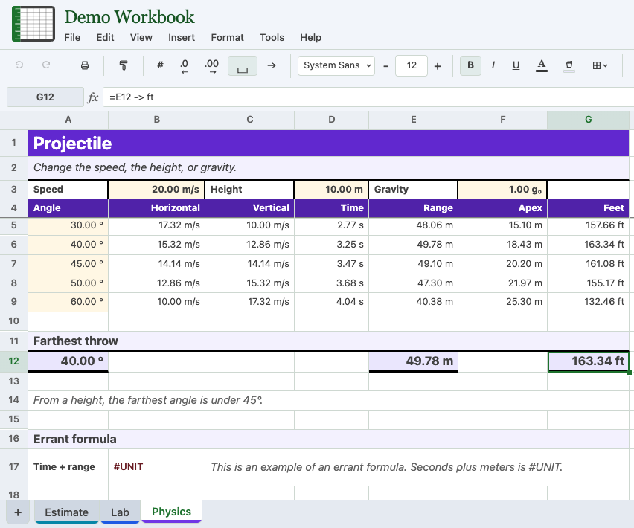
Task: Click the unit conversion arrow icon
Action: coord(272,65)
